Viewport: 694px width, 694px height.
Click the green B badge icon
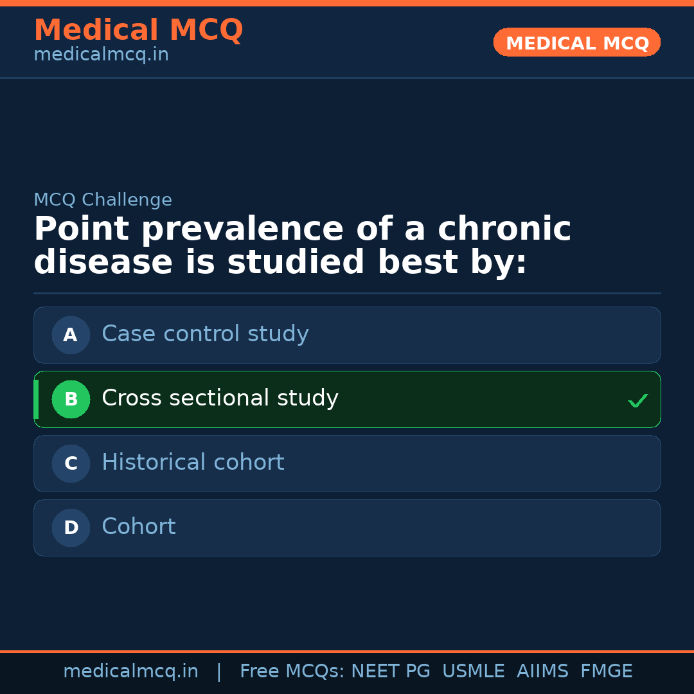pos(71,399)
